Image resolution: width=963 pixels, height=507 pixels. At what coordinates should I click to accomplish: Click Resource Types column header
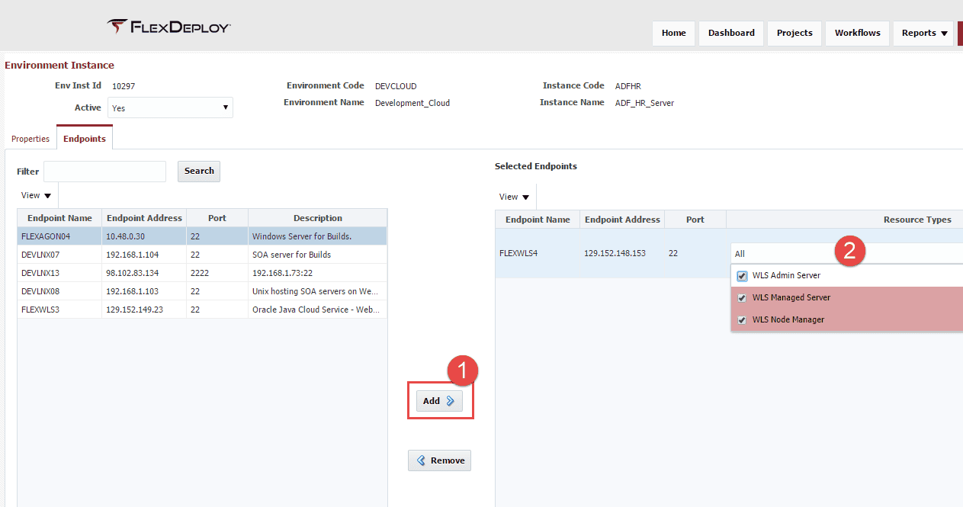point(917,220)
